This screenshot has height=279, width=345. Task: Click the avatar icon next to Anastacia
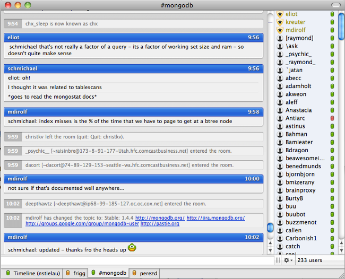click(x=280, y=110)
